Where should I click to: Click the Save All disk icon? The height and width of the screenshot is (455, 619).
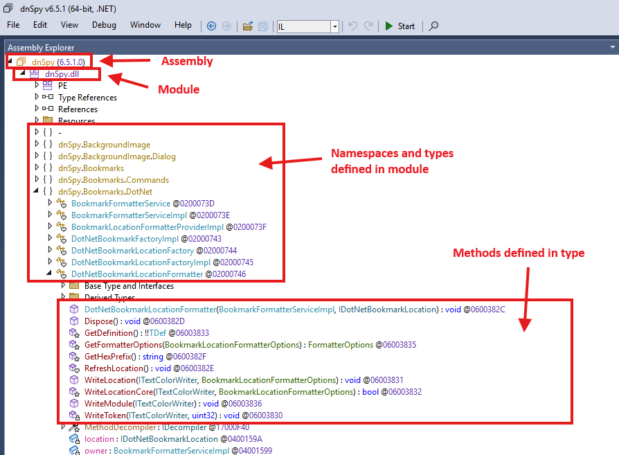pyautogui.click(x=263, y=26)
